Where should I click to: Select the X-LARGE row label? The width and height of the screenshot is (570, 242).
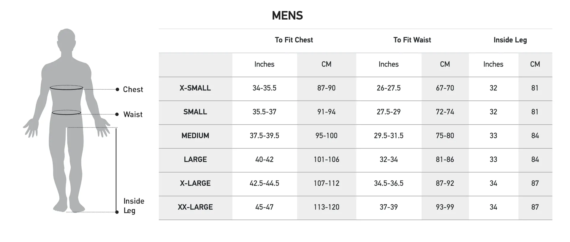click(x=195, y=183)
